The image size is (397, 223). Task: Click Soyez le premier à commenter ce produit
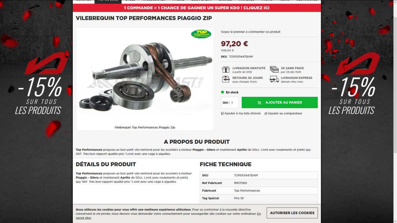tap(250, 32)
